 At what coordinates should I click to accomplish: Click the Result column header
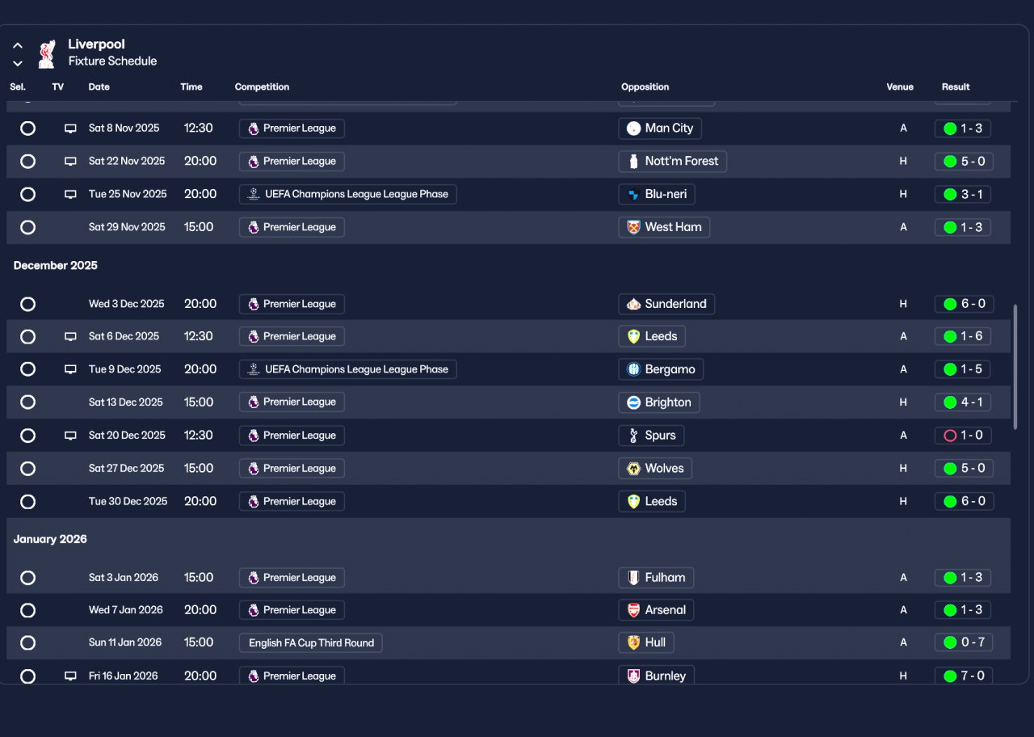click(956, 87)
